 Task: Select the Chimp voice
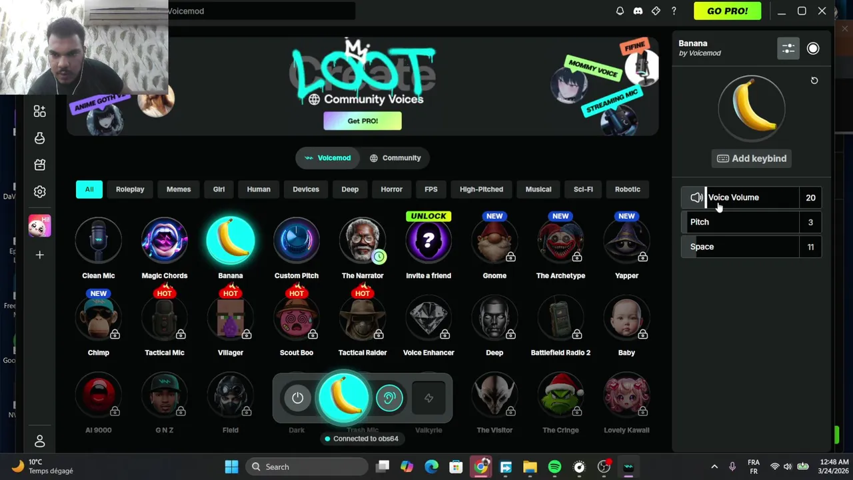click(x=99, y=318)
